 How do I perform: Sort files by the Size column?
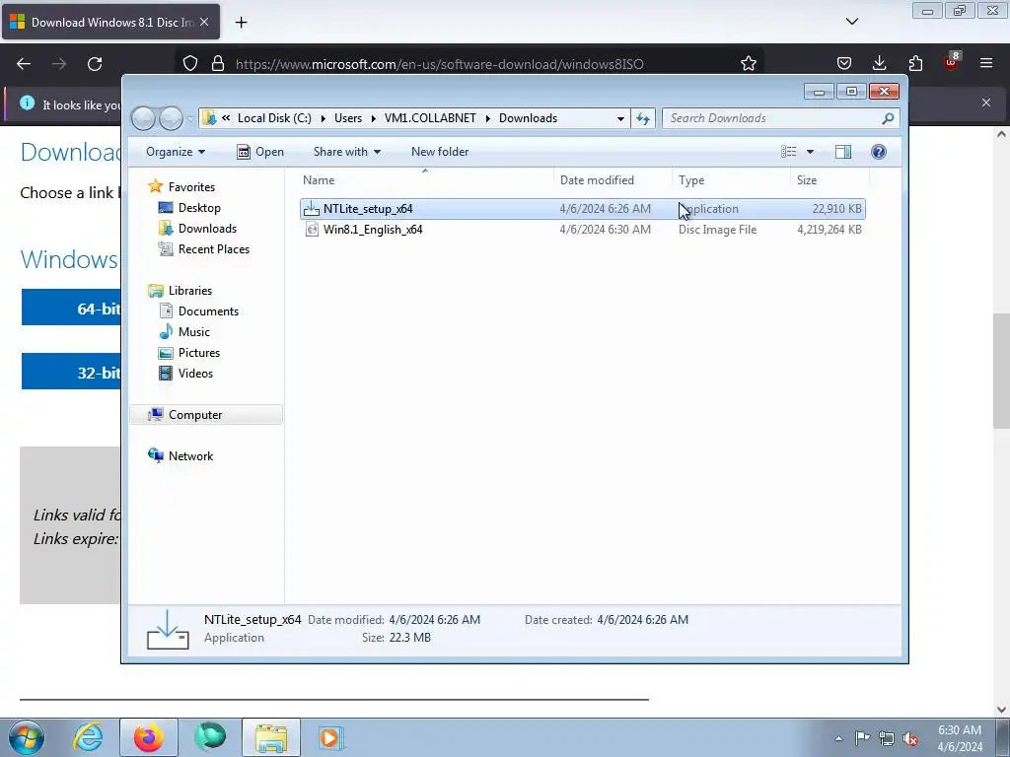(x=830, y=180)
